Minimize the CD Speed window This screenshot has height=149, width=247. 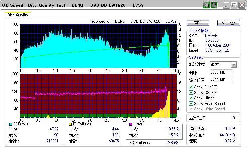(x=226, y=5)
